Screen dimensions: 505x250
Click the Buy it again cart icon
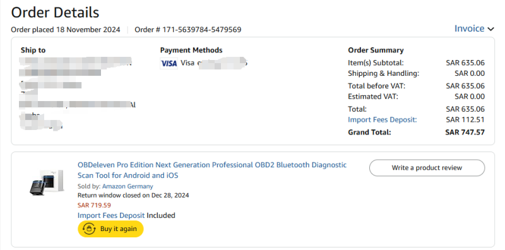click(90, 229)
